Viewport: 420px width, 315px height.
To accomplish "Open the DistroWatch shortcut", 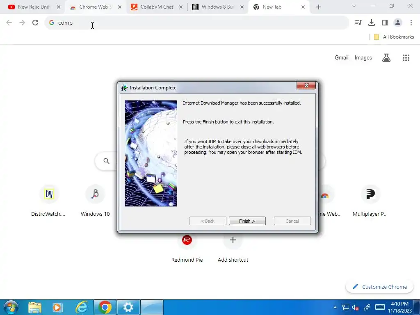I will pos(48,200).
